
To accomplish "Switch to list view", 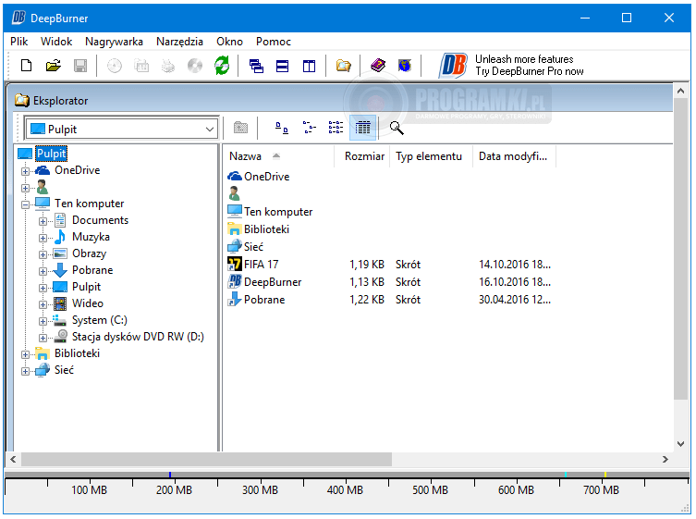I will 336,128.
